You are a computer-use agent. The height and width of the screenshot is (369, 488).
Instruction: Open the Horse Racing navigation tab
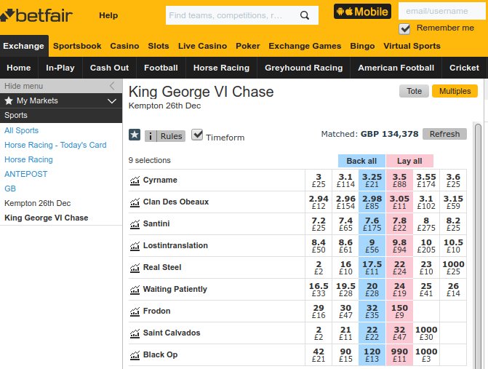(x=221, y=68)
